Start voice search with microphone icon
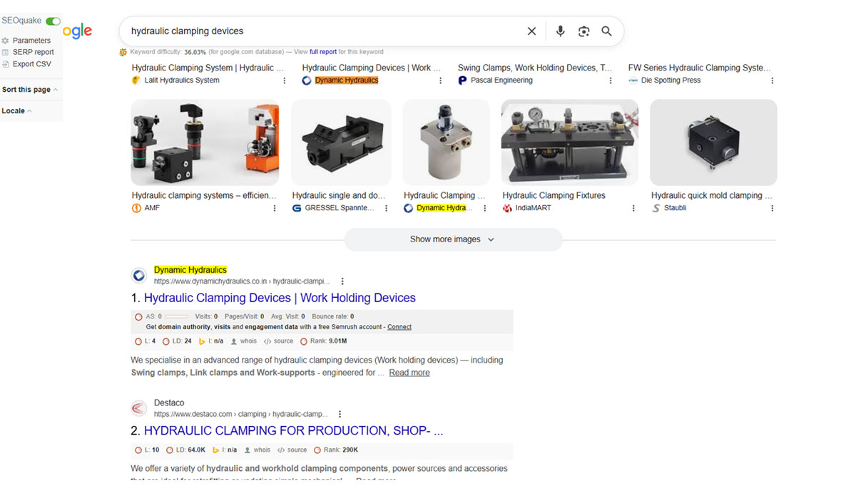Screen dimensions: 856x498 pyautogui.click(x=561, y=31)
